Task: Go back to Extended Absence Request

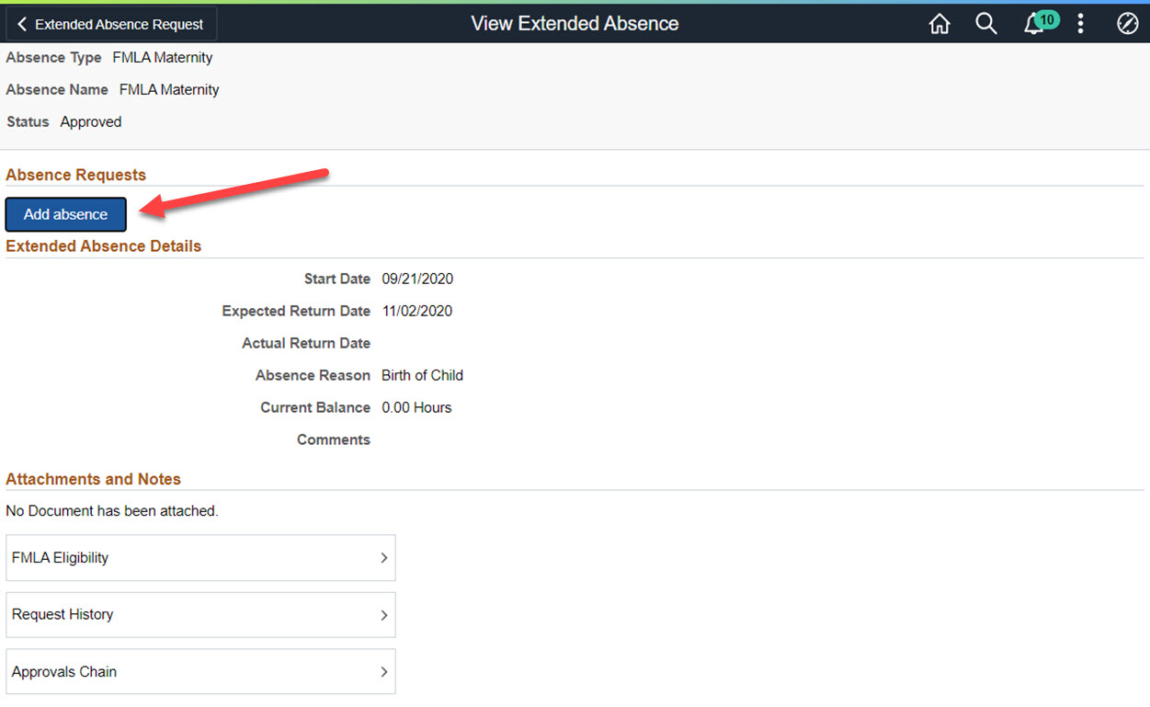Action: [119, 25]
